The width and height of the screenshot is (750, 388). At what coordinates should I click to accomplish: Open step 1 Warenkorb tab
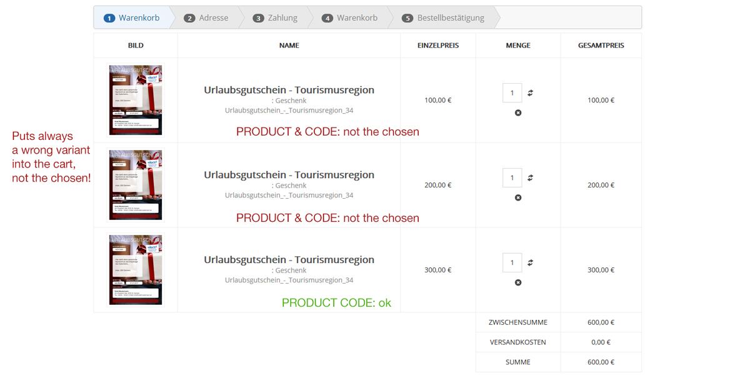pos(132,18)
